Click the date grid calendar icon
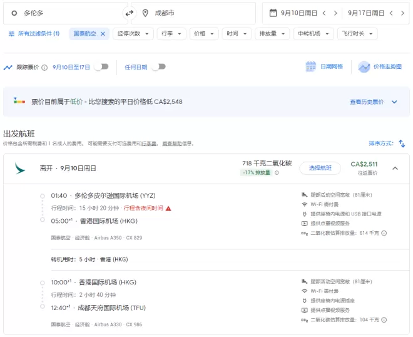The width and height of the screenshot is (413, 337). [x=311, y=67]
